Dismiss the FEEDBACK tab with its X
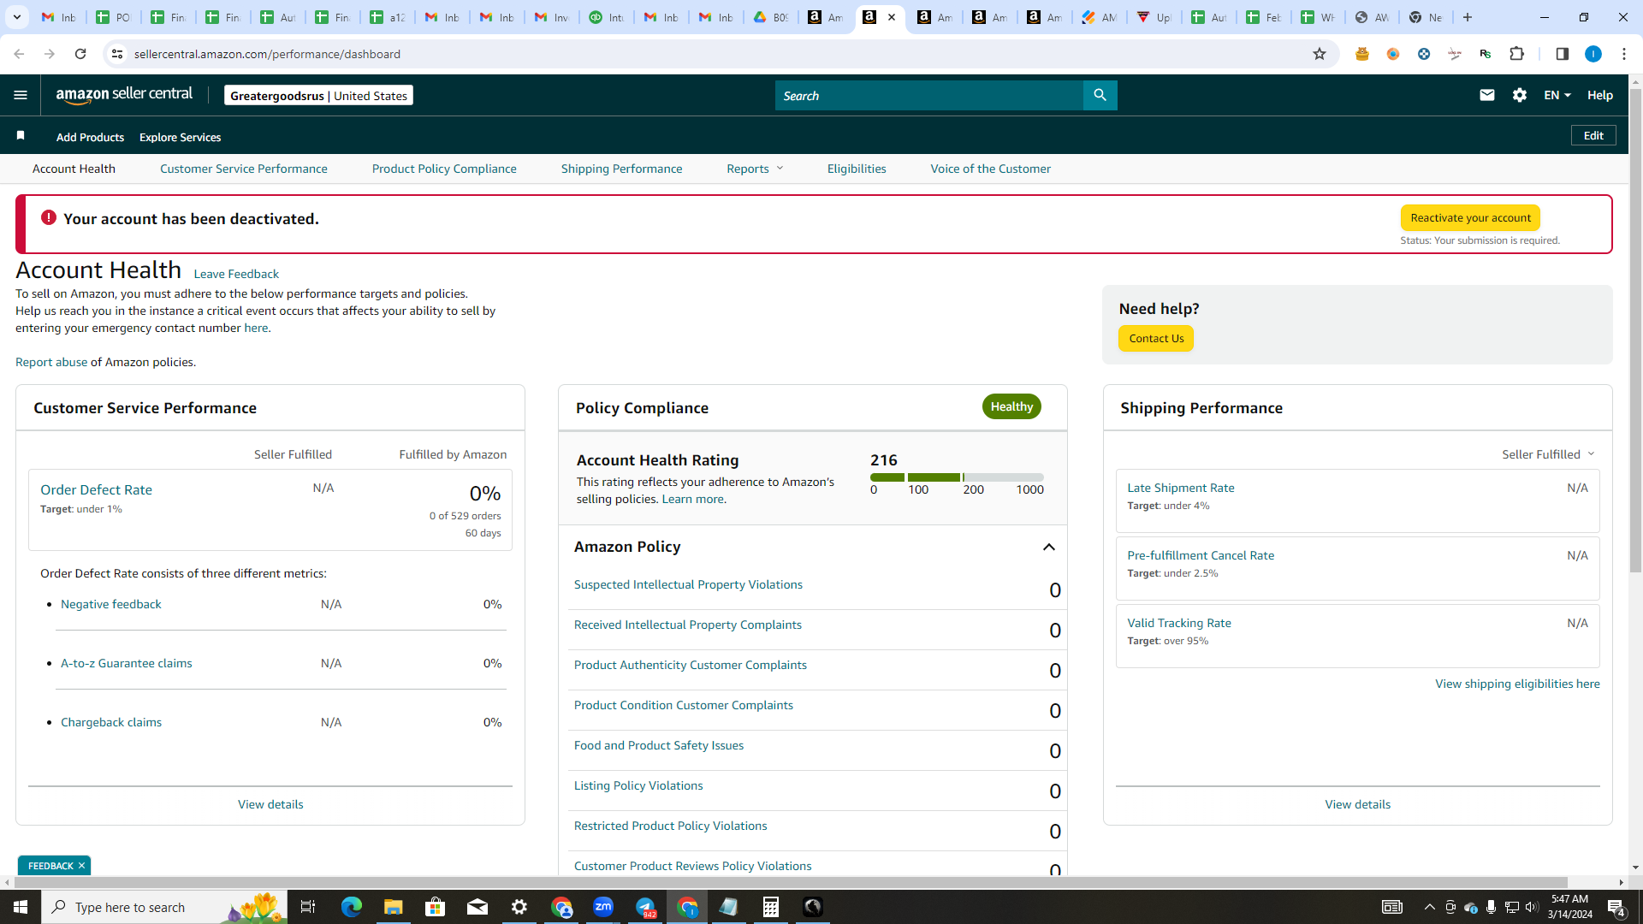Image resolution: width=1643 pixels, height=924 pixels. pos(81,866)
